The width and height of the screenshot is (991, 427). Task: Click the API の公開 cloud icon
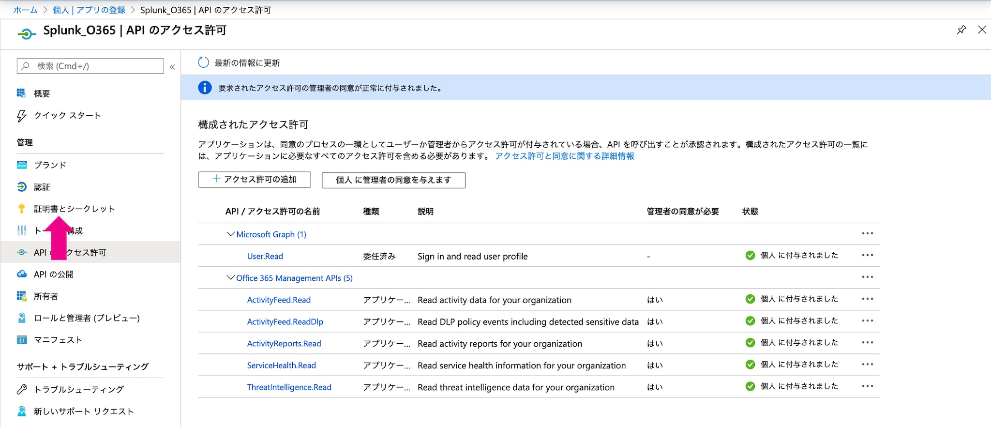pyautogui.click(x=22, y=274)
